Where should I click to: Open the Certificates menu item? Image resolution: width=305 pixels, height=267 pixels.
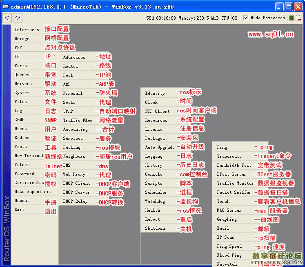(35, 182)
